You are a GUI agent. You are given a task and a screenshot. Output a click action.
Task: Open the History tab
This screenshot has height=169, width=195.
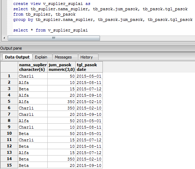pos(88,57)
